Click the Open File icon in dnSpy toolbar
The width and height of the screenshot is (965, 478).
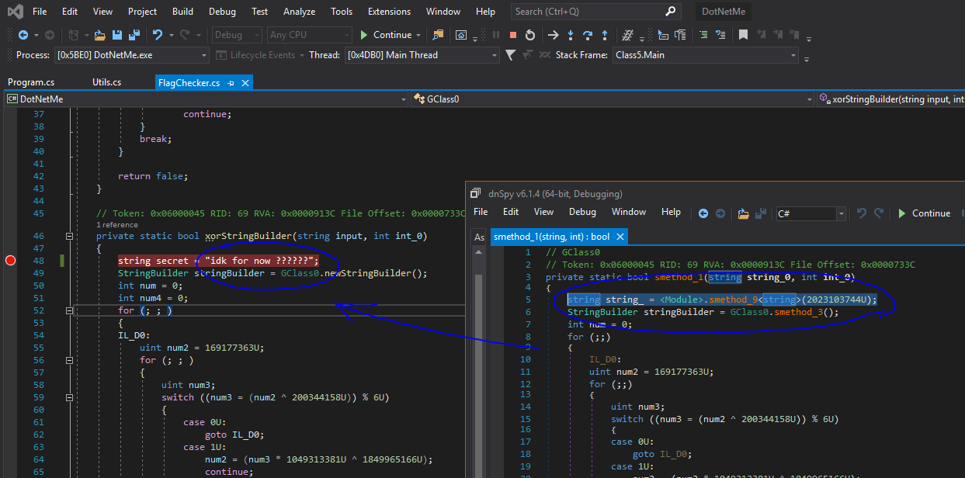(x=743, y=213)
